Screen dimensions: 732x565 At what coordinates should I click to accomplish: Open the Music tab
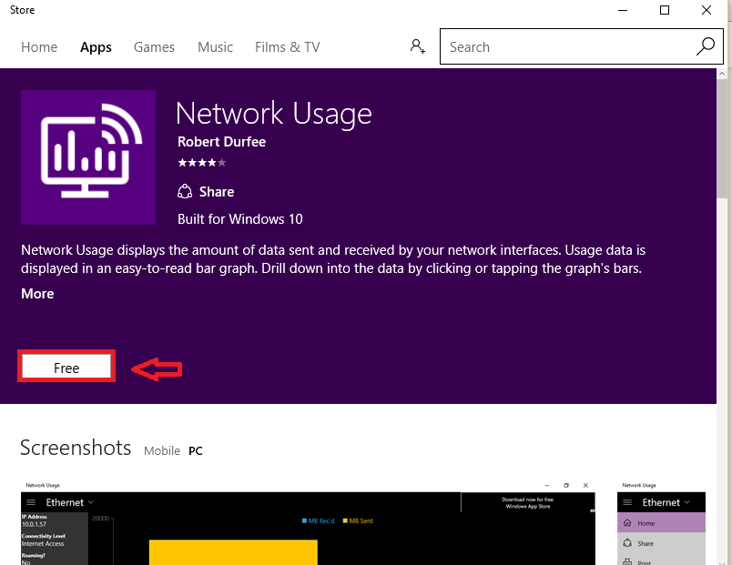tap(215, 47)
